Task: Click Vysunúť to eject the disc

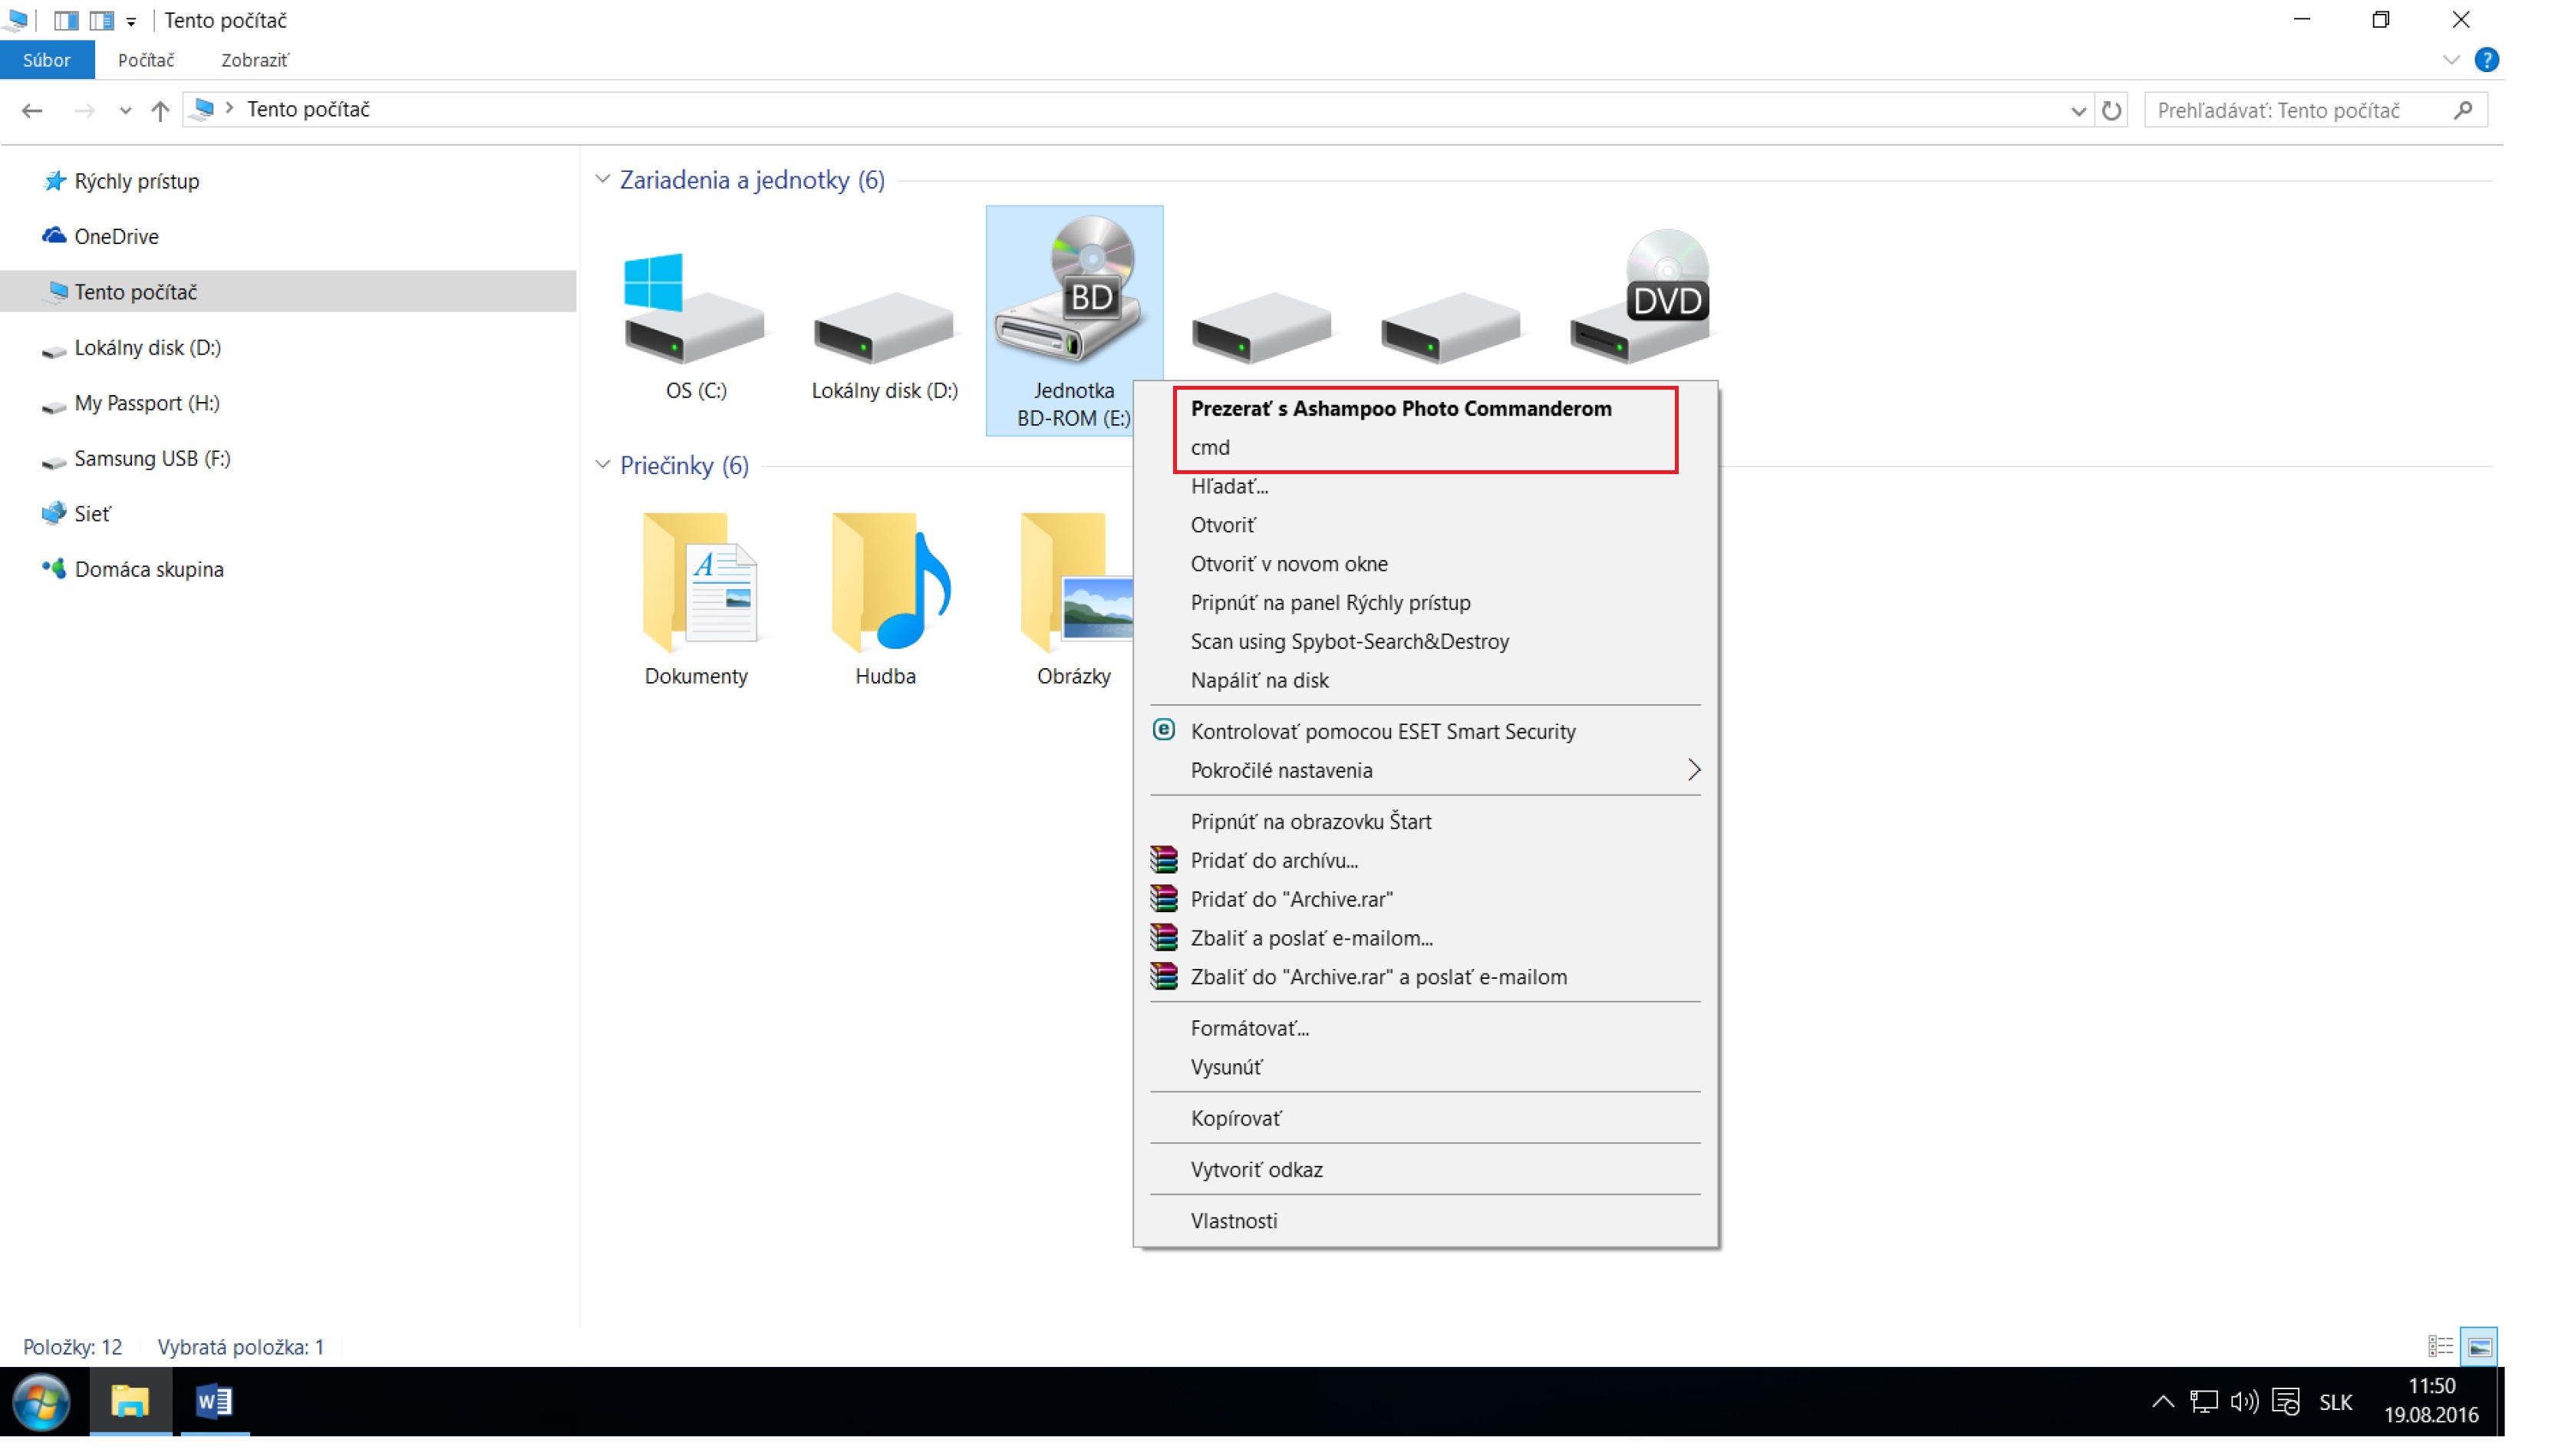Action: coord(1225,1067)
